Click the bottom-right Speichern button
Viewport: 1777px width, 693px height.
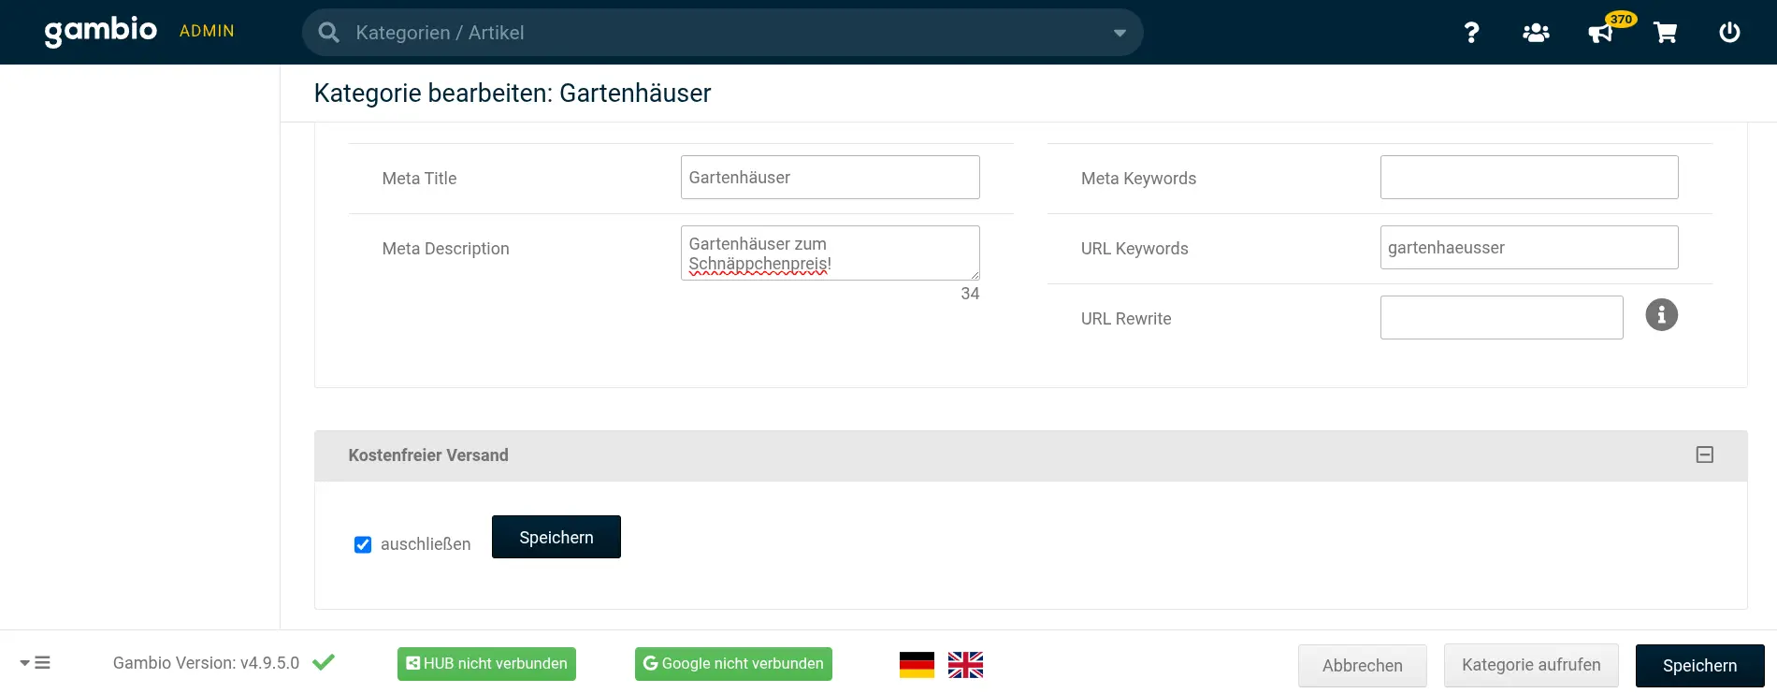pos(1699,665)
